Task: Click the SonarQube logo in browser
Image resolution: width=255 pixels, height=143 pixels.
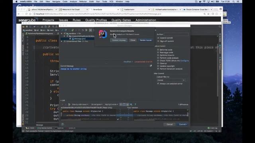Action: [x=28, y=20]
